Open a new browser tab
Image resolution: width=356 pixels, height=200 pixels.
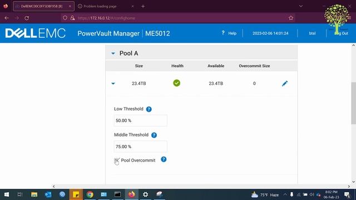[x=143, y=6]
